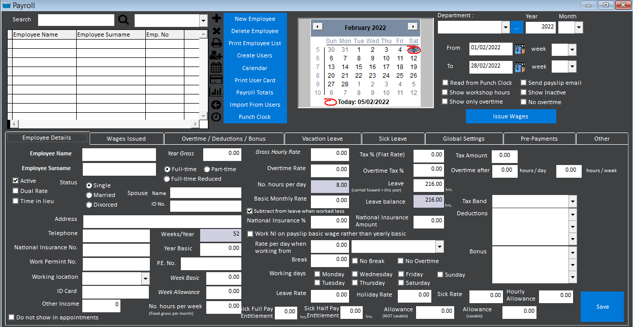Click the Issue Wages button
This screenshot has width=633, height=327.
click(511, 116)
